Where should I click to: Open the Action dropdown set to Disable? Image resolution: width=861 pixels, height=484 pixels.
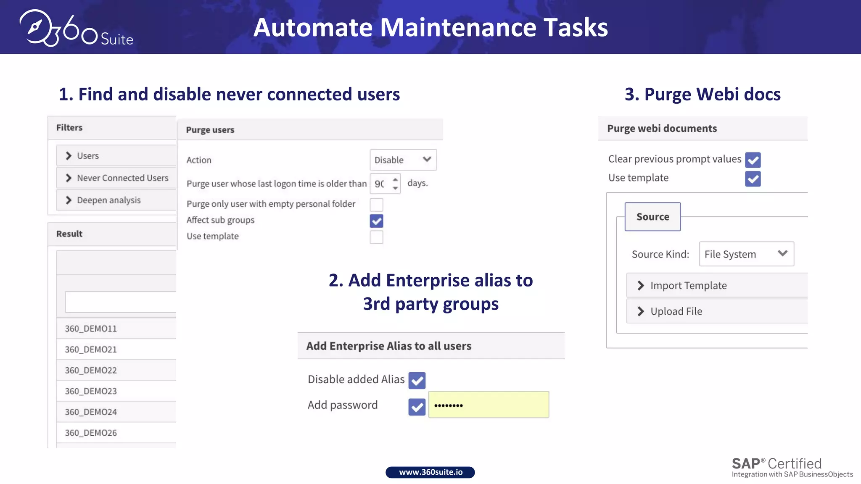(403, 160)
